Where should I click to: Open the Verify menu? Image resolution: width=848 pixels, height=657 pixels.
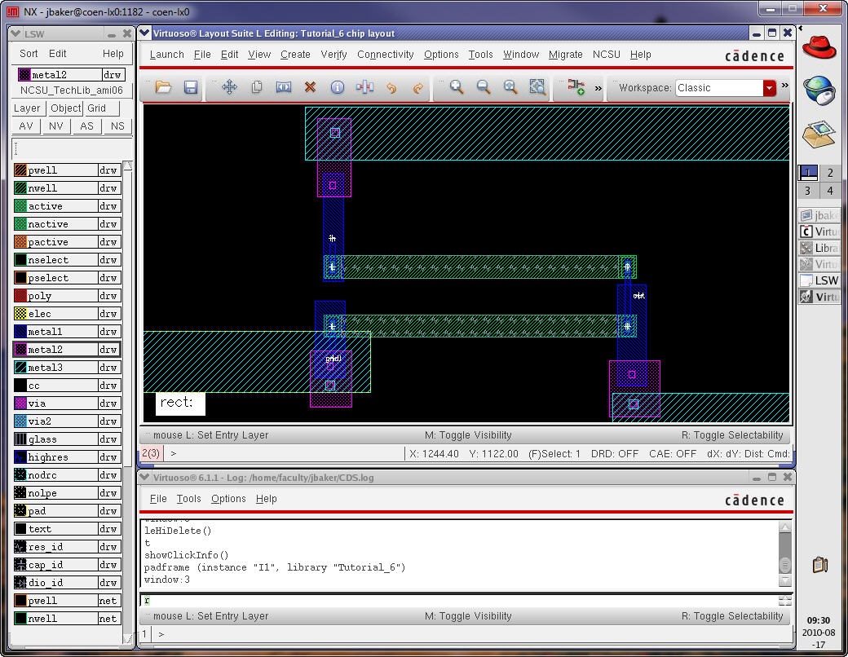(x=333, y=55)
